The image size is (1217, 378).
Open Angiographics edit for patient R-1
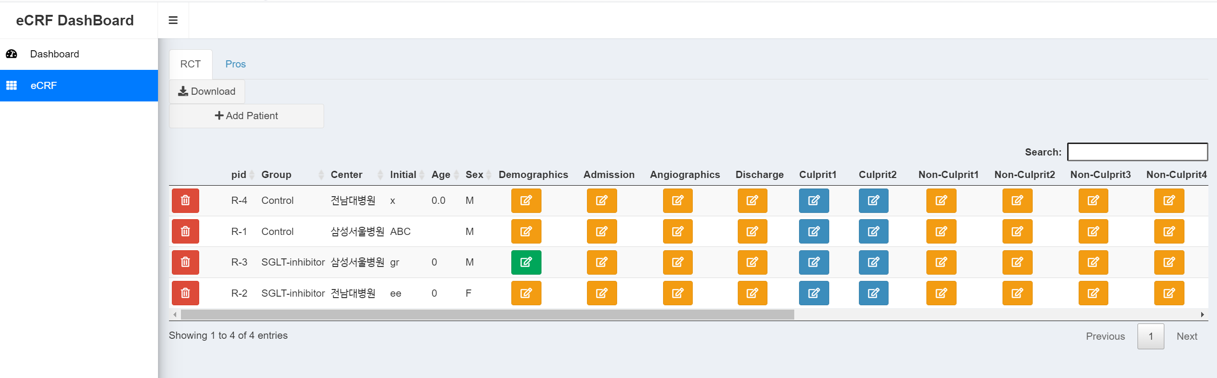point(677,232)
